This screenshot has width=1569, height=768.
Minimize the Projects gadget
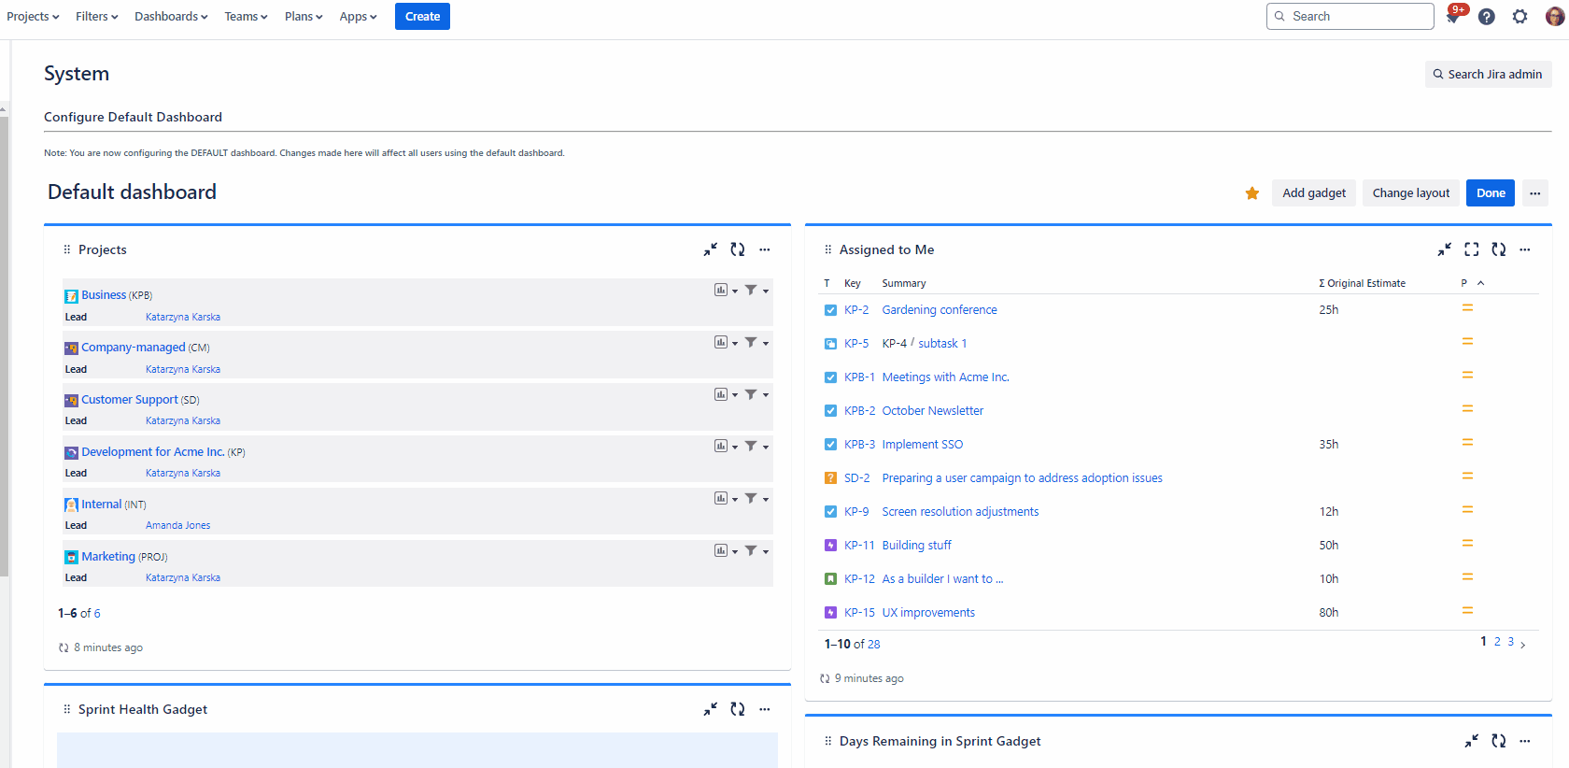pos(711,249)
